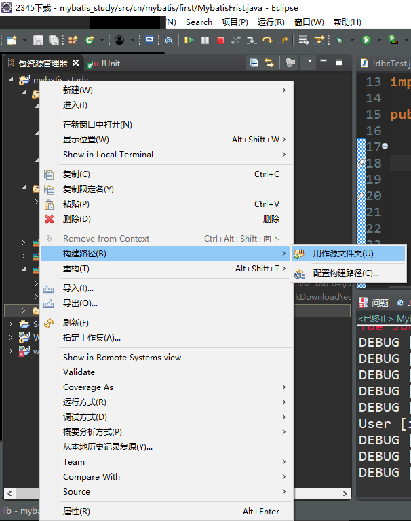The height and width of the screenshot is (521, 411).
Task: Maximize the package explorer view
Action: coord(339,62)
